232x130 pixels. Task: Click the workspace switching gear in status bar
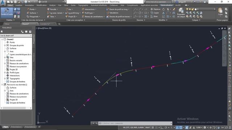coord(205,127)
